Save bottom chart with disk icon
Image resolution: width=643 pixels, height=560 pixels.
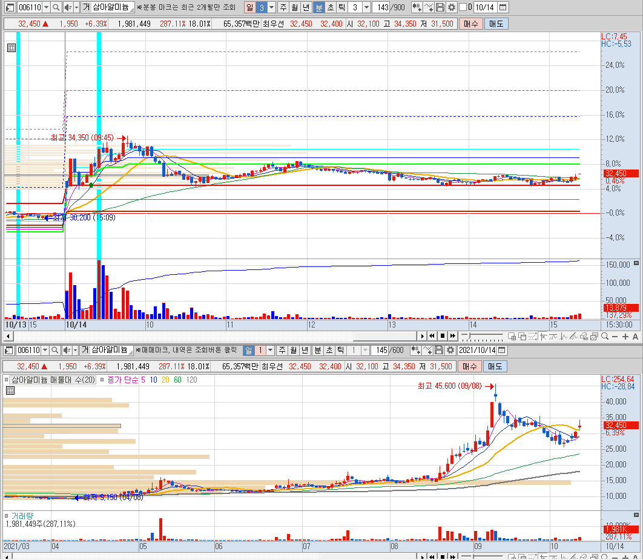pos(439,351)
